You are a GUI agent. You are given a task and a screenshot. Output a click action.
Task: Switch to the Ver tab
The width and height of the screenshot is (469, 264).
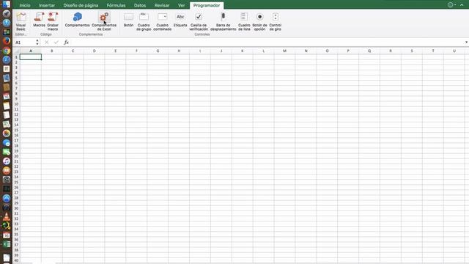coord(181,5)
